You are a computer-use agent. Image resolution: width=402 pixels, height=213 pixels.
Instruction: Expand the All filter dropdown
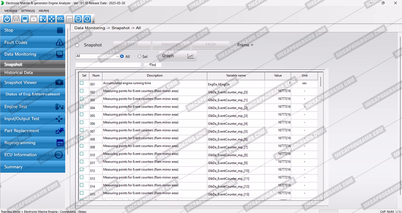pyautogui.click(x=117, y=56)
